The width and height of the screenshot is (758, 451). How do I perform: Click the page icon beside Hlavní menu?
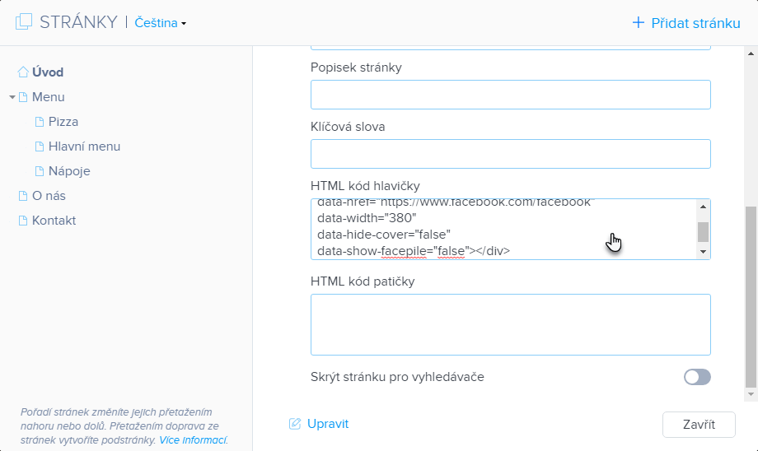pyautogui.click(x=40, y=146)
